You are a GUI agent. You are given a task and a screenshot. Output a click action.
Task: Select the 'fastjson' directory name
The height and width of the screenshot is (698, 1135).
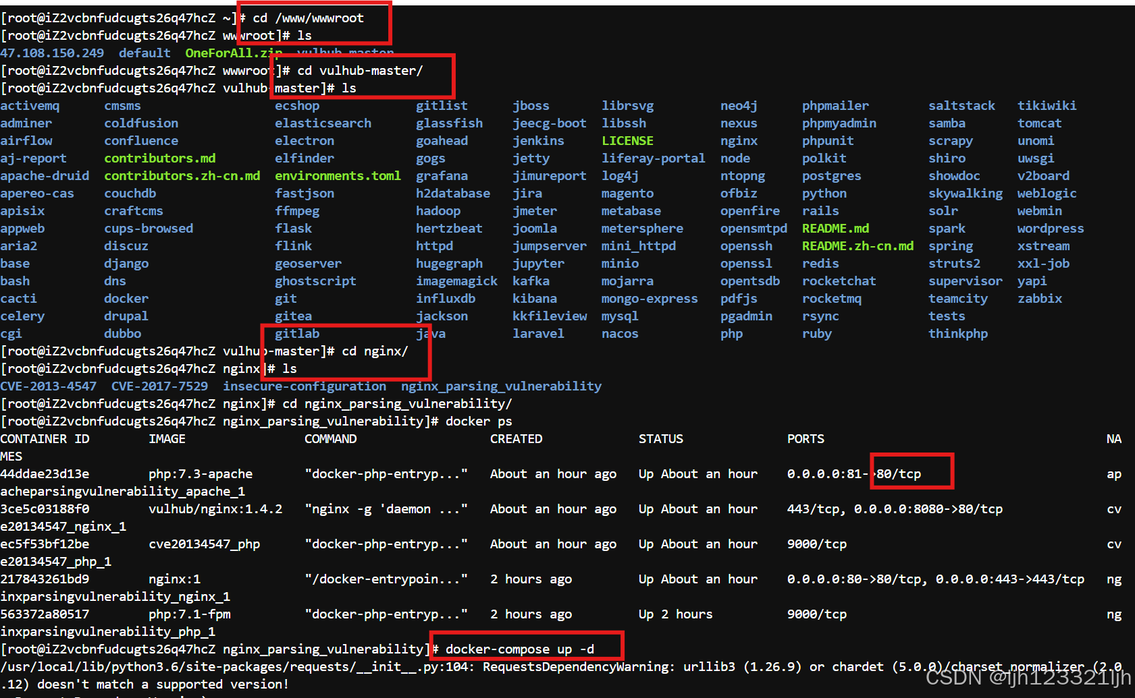tap(305, 194)
